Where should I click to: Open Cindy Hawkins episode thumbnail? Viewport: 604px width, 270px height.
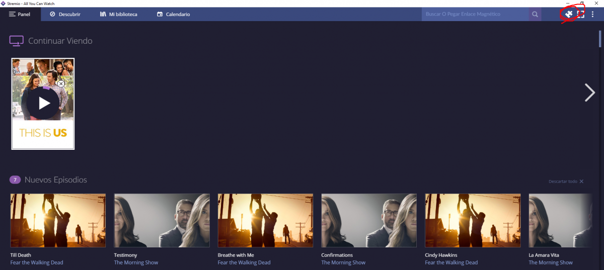click(473, 220)
